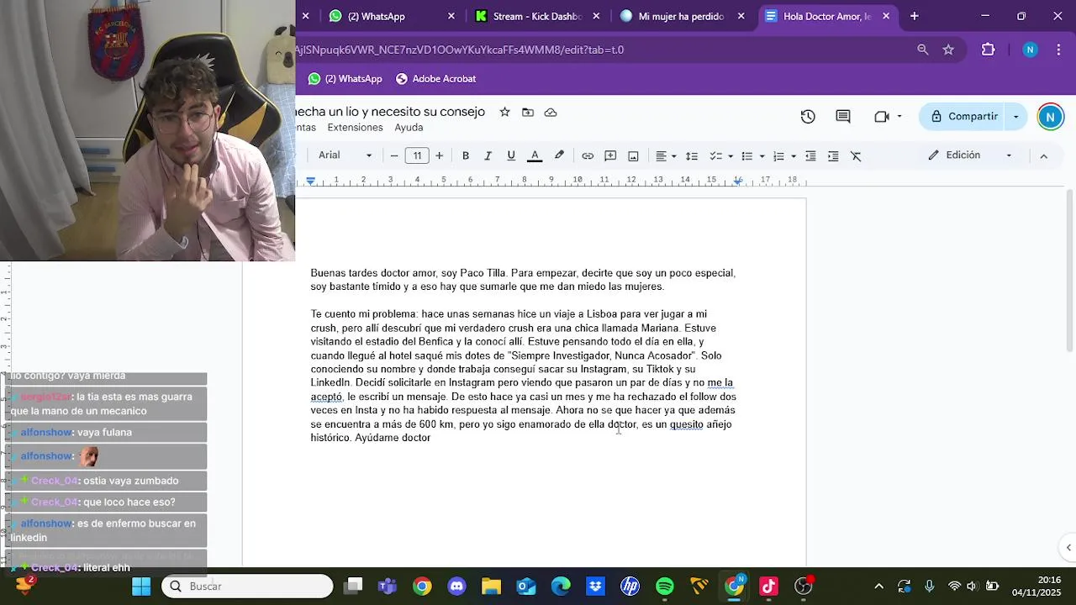Start a video call with the camera icon
Image resolution: width=1076 pixels, height=605 pixels.
click(x=882, y=117)
